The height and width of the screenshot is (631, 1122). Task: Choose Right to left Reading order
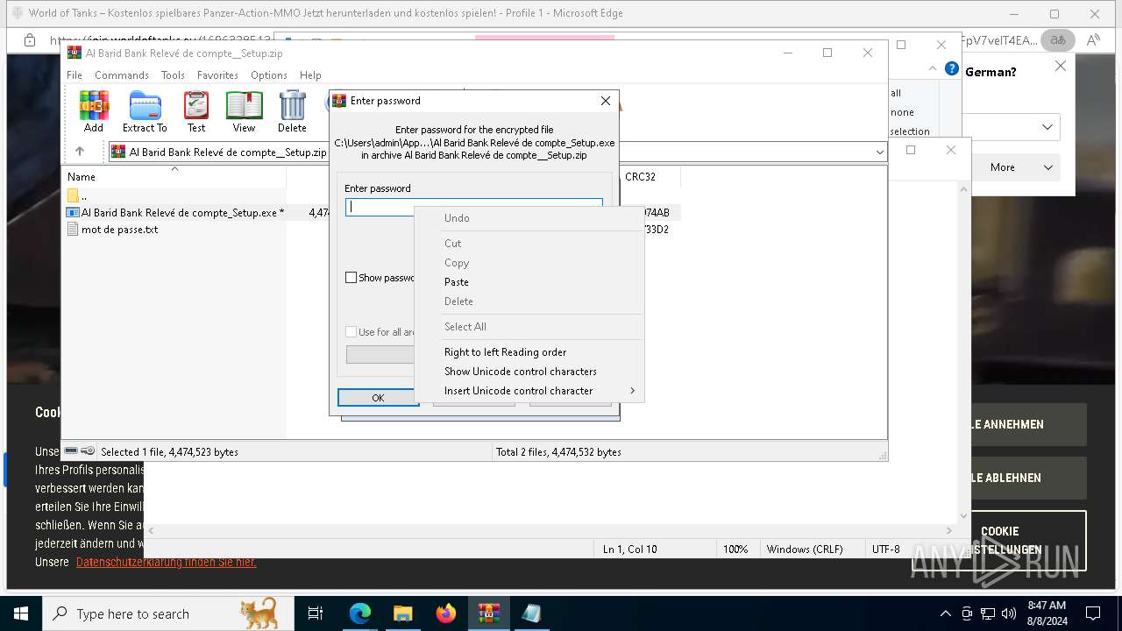(x=529, y=352)
